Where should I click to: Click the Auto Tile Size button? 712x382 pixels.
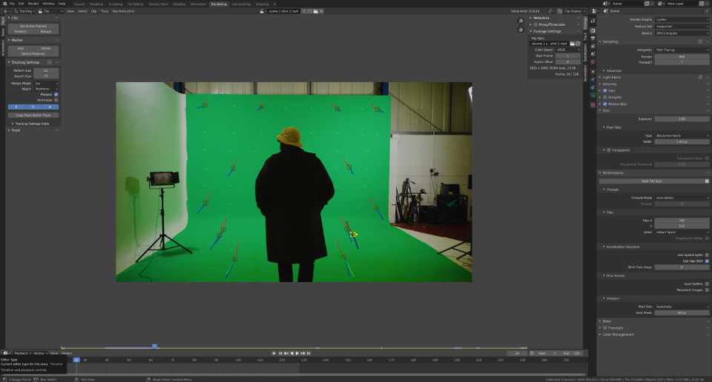pos(651,181)
